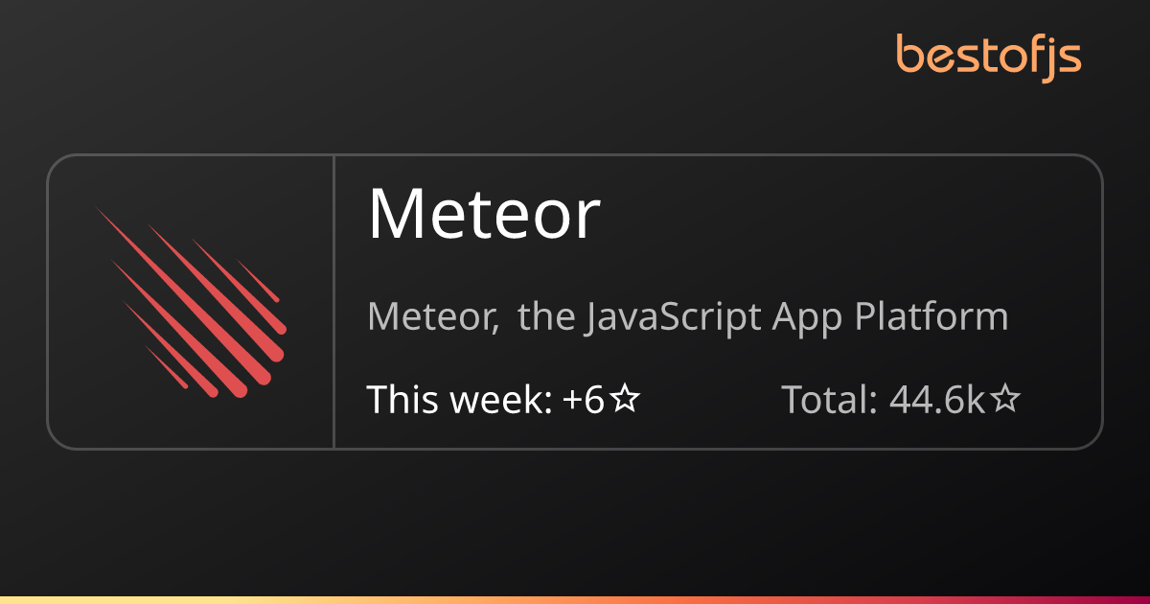Click the red Meteor logo
This screenshot has height=604, width=1150.
191,302
